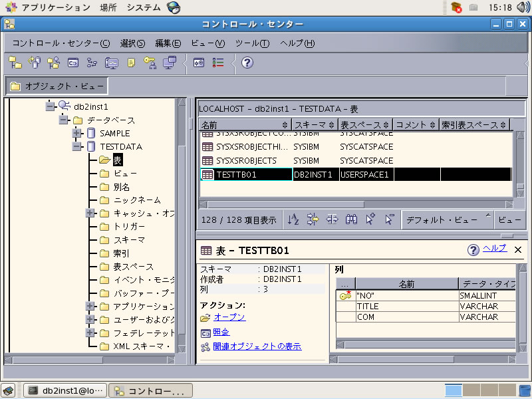This screenshot has width=532, height=399.
Task: Click the オープン action link
Action: click(229, 317)
